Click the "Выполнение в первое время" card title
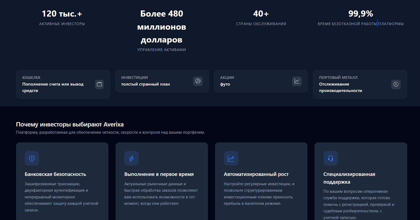This screenshot has height=220, width=420. (159, 174)
